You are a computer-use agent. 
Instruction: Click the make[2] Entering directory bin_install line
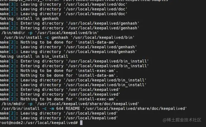[74, 66]
